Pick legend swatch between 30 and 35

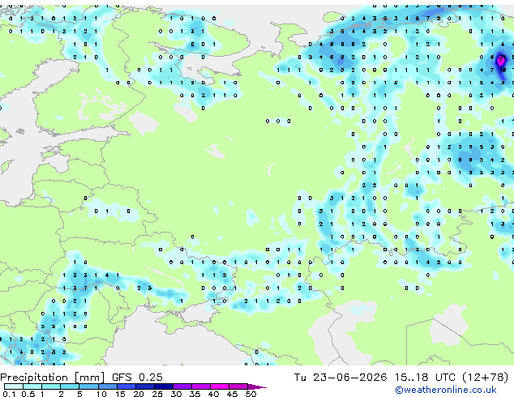(x=182, y=386)
